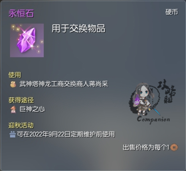Select merchant text 武神塔神龙工商交换商人蒋尚采
Screen dimensions: 186x171
pos(64,84)
